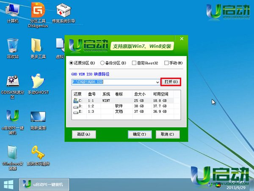Click the taskbar clock date 2013/9/29
The height and width of the screenshot is (191, 254).
236,188
